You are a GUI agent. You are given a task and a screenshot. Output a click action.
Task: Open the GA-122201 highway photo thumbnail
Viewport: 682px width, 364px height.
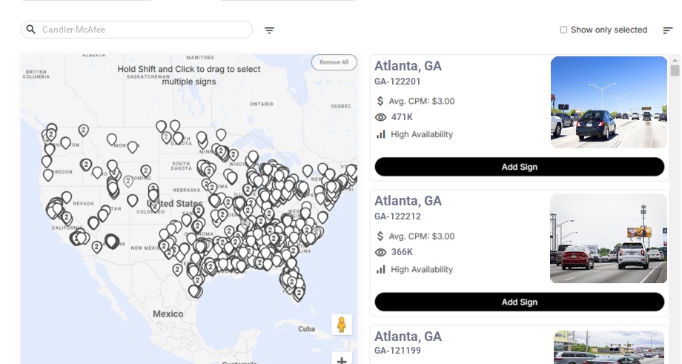(609, 102)
